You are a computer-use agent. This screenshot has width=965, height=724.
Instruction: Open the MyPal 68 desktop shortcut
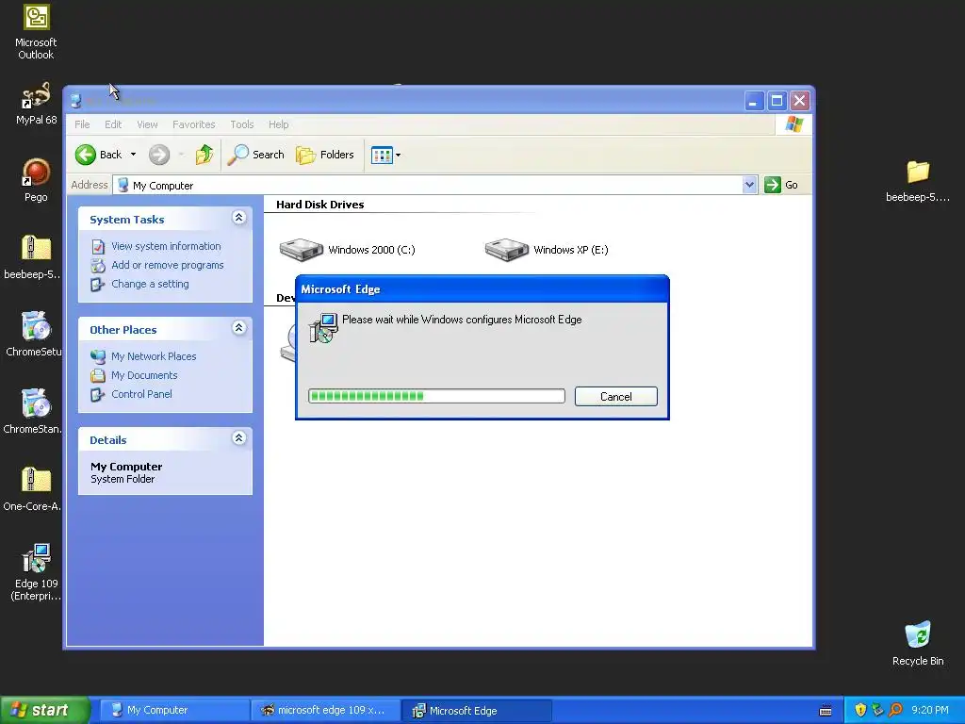pyautogui.click(x=36, y=104)
